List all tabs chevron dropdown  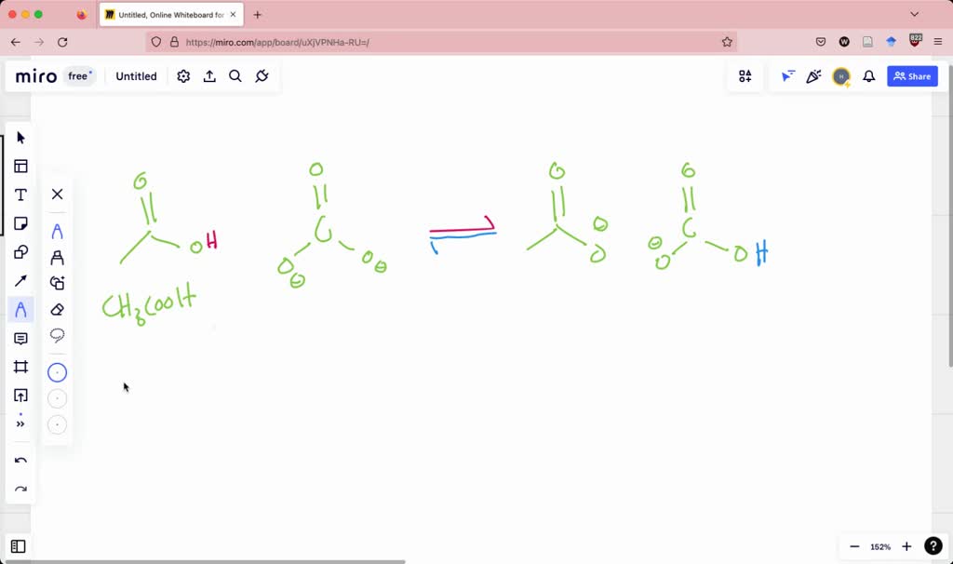click(914, 14)
